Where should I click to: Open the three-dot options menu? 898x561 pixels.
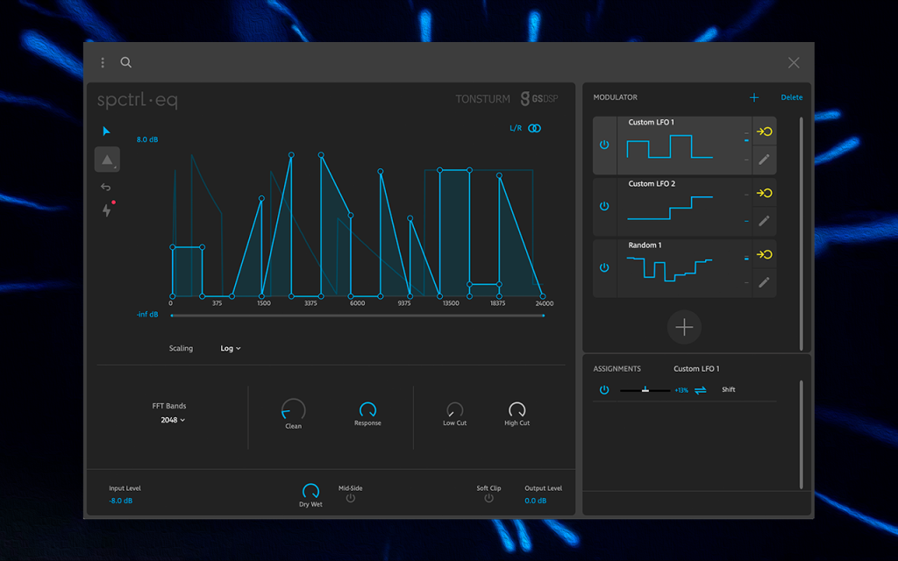point(103,62)
